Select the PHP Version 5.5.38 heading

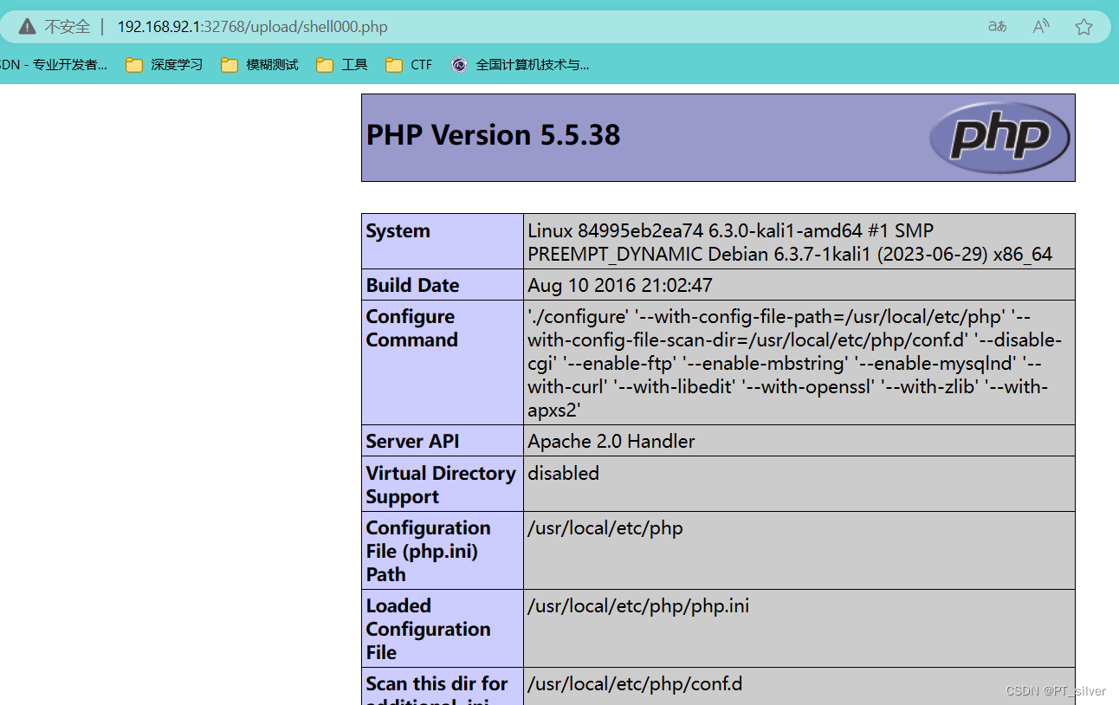click(494, 135)
